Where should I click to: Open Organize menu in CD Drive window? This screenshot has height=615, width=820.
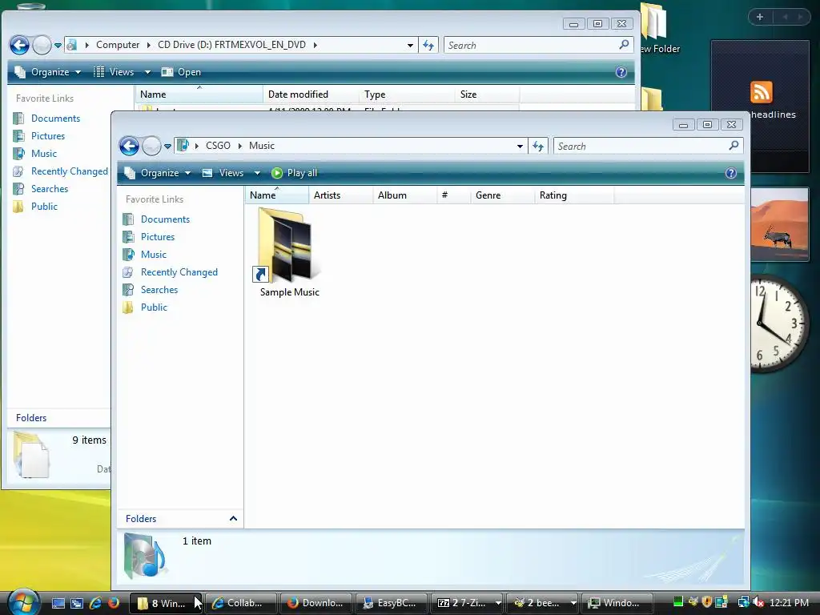[48, 72]
